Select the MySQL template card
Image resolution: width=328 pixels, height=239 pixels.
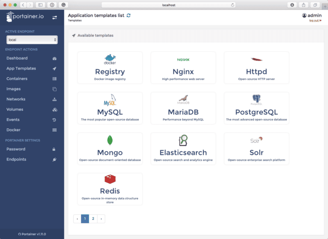[109, 108]
